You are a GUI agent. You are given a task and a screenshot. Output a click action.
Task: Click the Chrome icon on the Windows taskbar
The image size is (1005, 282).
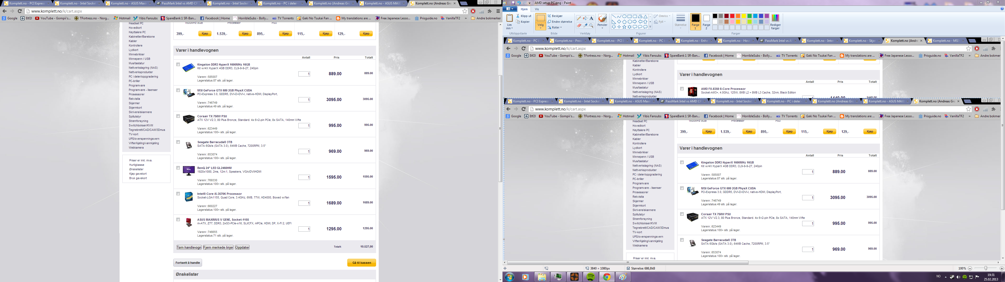607,277
